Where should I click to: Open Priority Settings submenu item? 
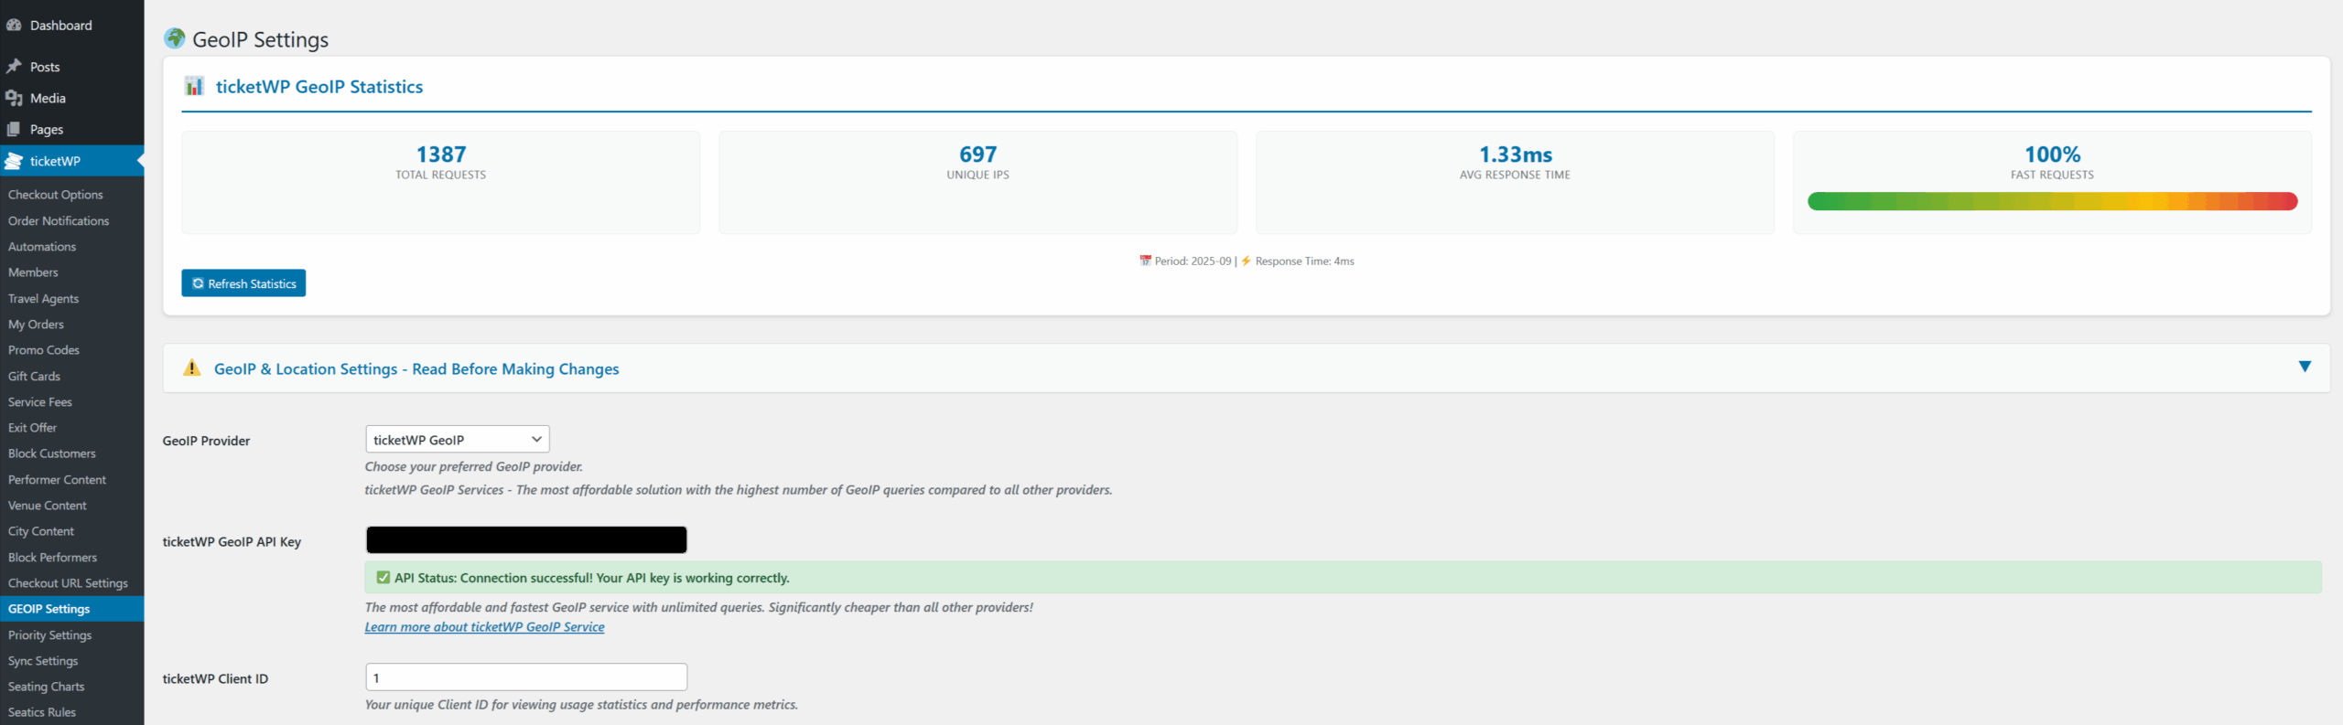50,634
